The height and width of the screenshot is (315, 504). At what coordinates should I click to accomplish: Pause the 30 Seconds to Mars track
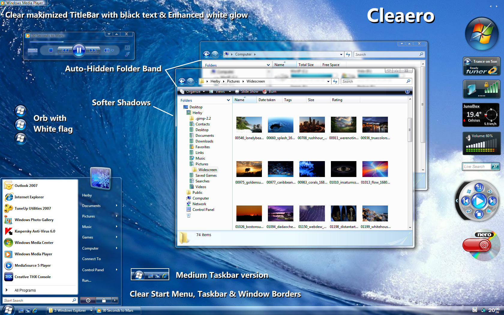(79, 50)
